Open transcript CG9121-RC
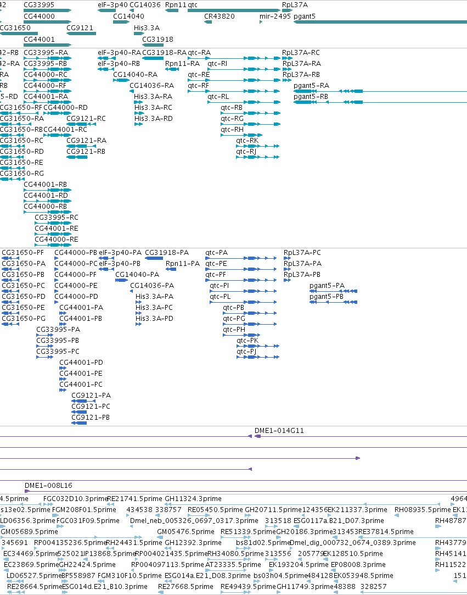Image resolution: width=467 pixels, height=595 pixels. (x=86, y=118)
